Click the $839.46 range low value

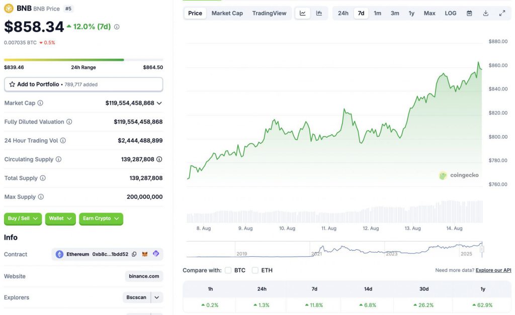point(14,67)
